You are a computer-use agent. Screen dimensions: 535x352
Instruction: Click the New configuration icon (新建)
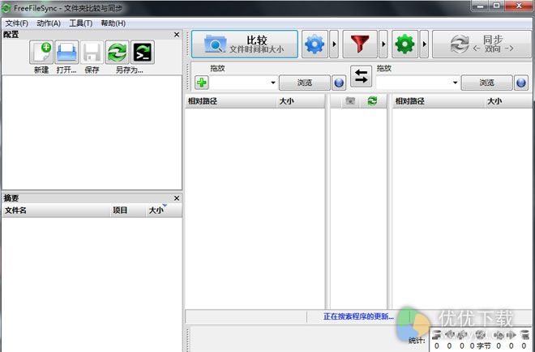[41, 52]
